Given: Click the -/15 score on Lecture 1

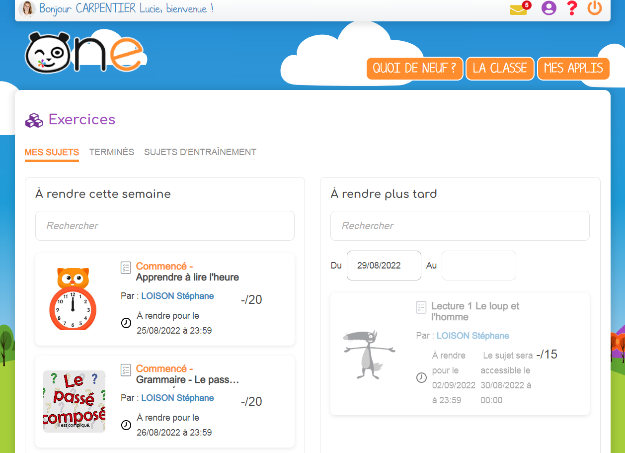Looking at the screenshot, I should [x=547, y=355].
